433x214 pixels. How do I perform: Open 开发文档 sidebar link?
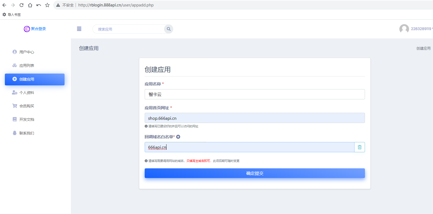click(x=27, y=119)
